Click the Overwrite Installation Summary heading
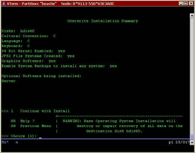195x153 pixels. (x=103, y=21)
